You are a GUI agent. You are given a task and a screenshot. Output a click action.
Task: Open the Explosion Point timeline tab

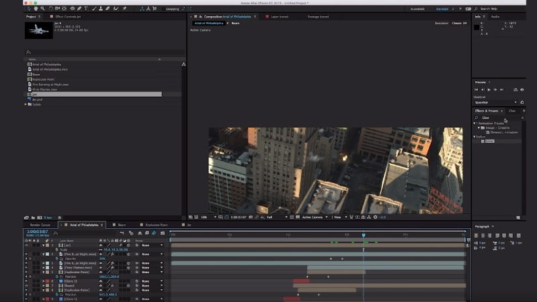[x=154, y=225]
